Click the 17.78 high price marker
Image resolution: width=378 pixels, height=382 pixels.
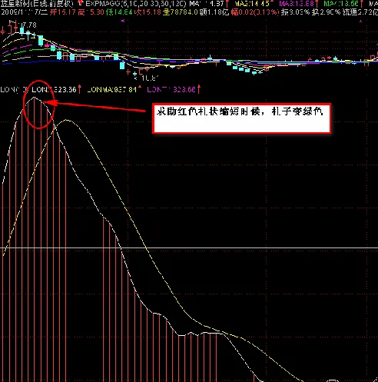[x=28, y=25]
